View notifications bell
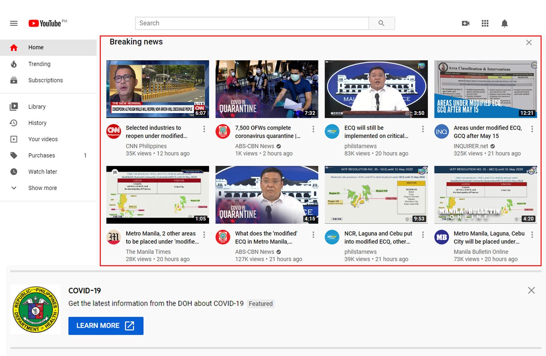546x356 pixels. coord(504,24)
